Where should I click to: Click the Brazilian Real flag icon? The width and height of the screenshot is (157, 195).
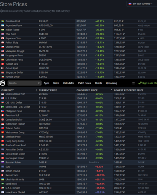3,21
